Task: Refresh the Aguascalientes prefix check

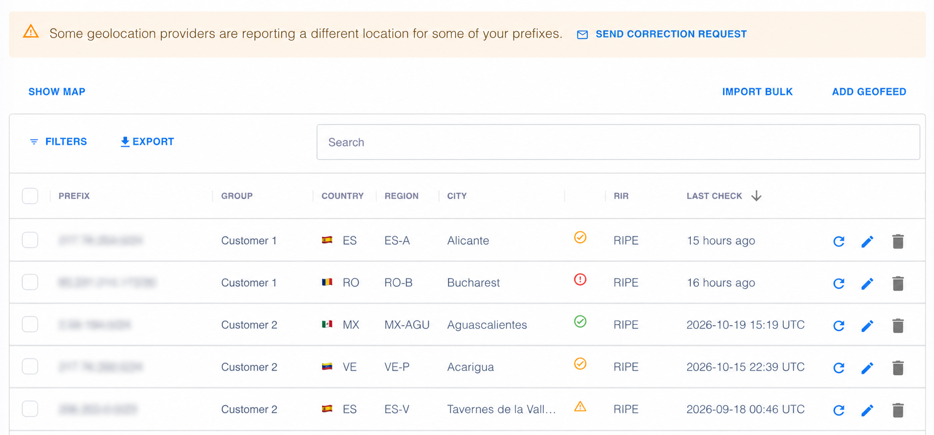Action: pyautogui.click(x=839, y=326)
